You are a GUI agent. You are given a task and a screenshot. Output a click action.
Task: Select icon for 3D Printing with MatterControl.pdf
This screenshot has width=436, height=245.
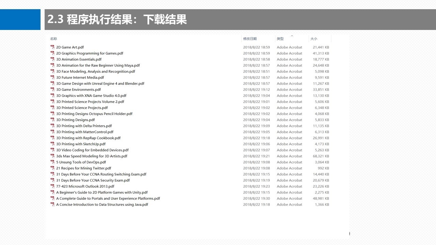coord(53,132)
